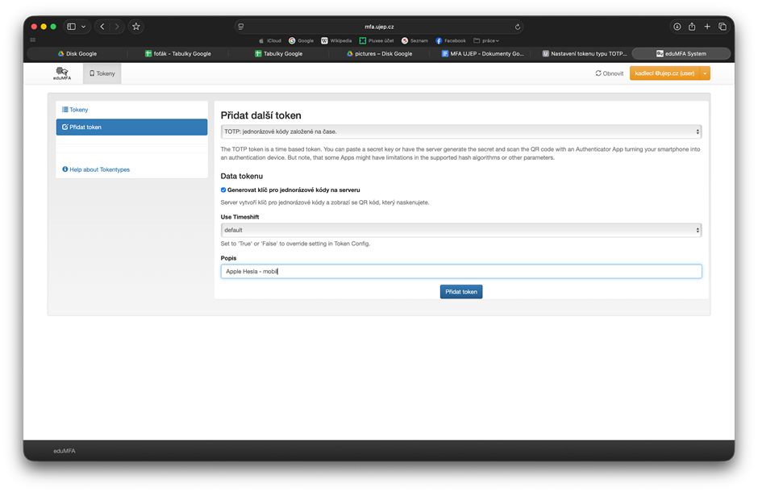Viewport: 758px width, 492px height.
Task: Click the eduMFA logo icon
Action: coord(62,73)
